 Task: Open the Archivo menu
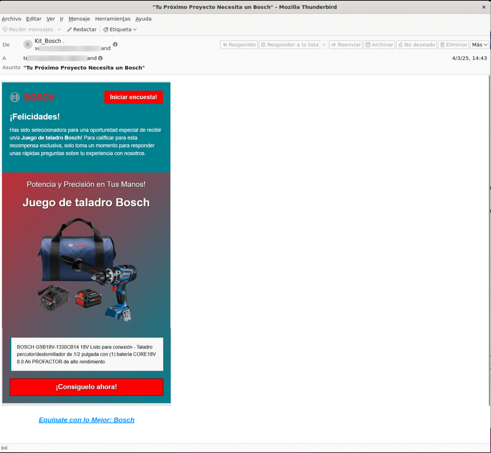11,19
